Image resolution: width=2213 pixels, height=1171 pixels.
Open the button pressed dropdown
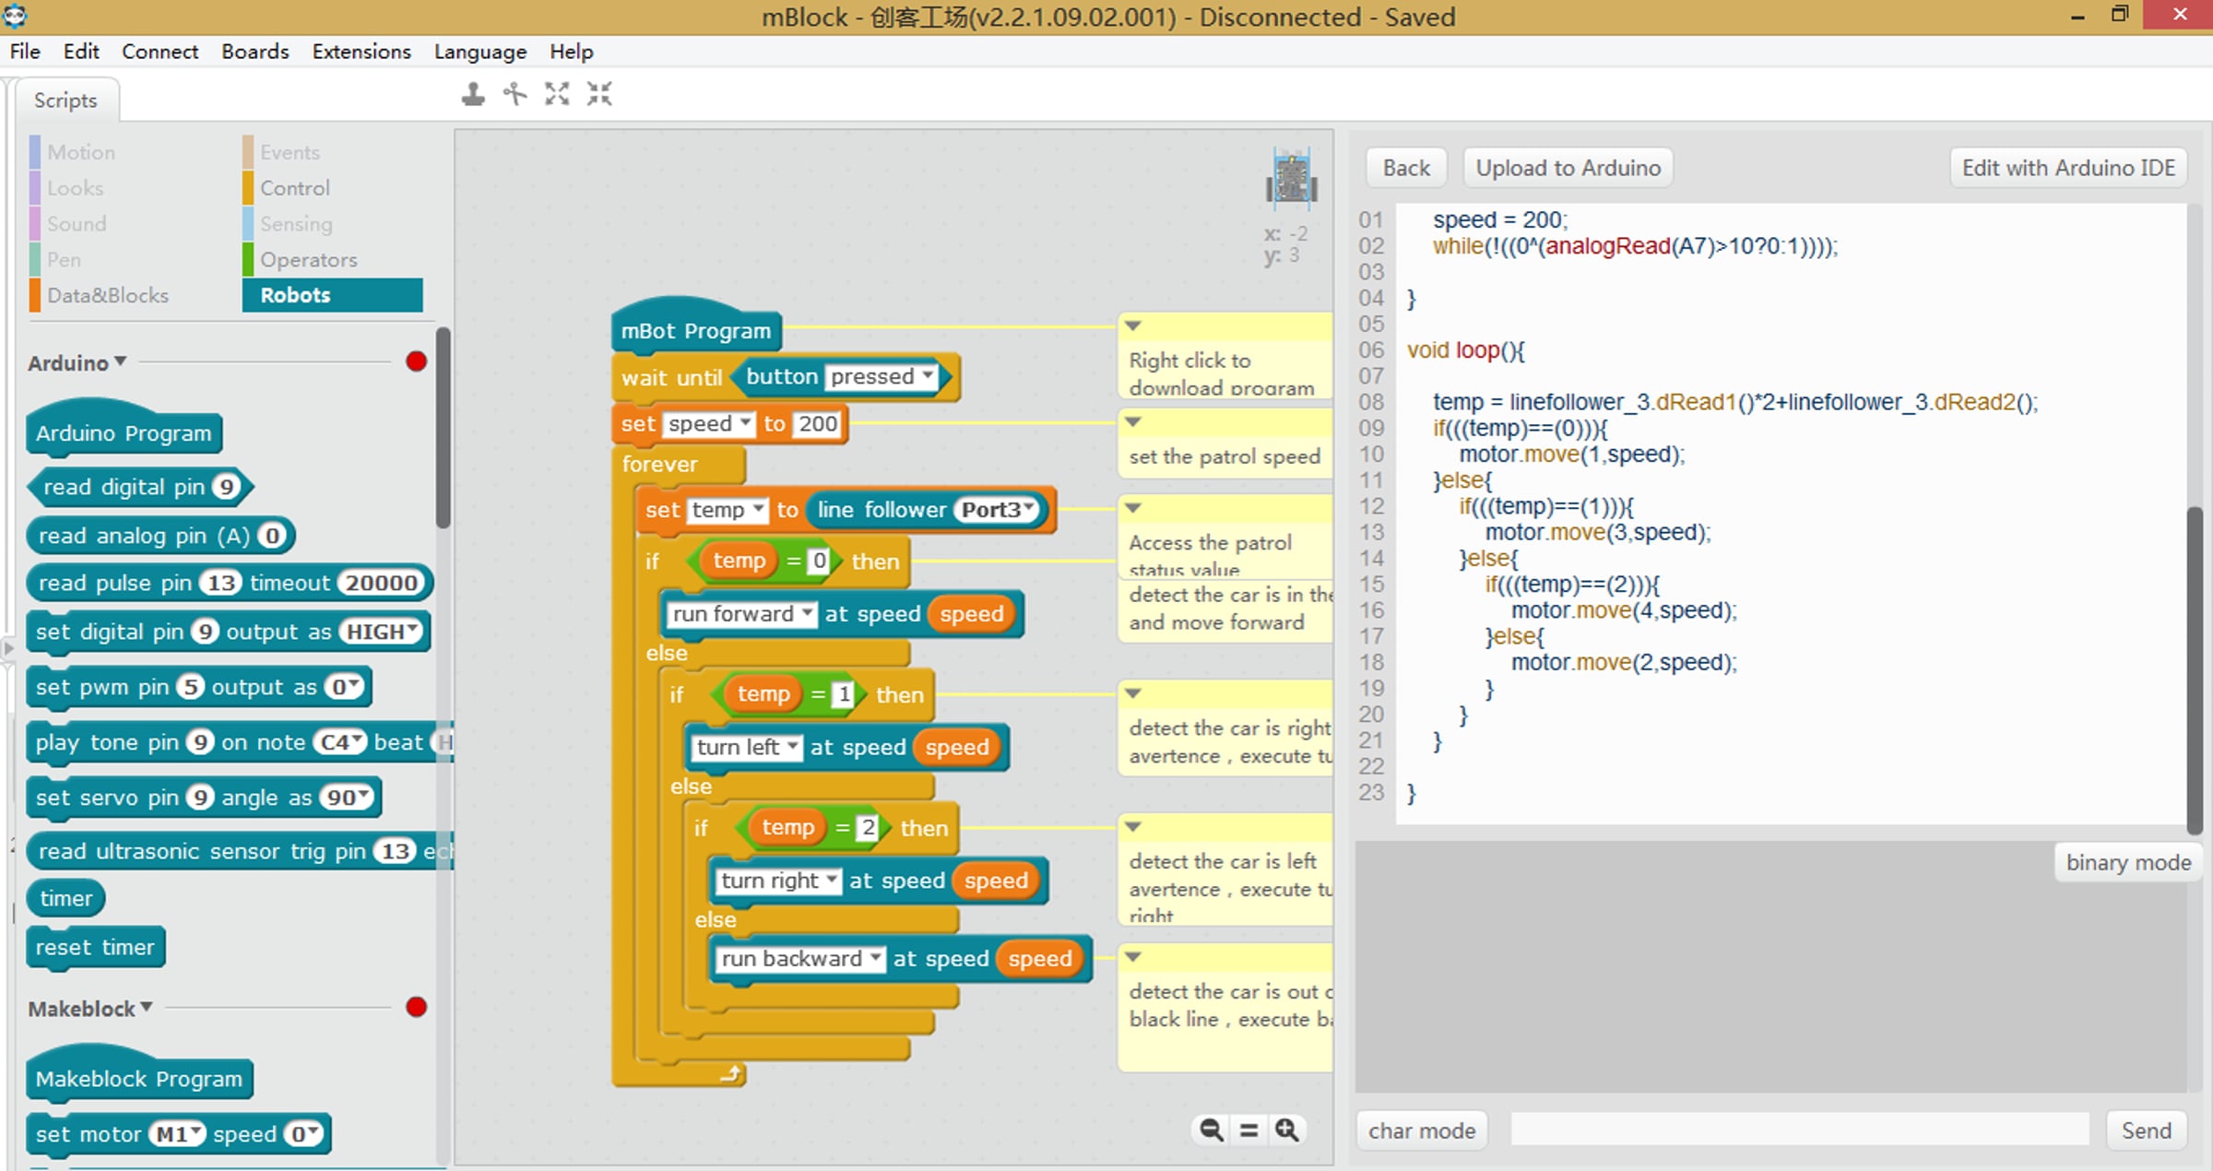928,376
